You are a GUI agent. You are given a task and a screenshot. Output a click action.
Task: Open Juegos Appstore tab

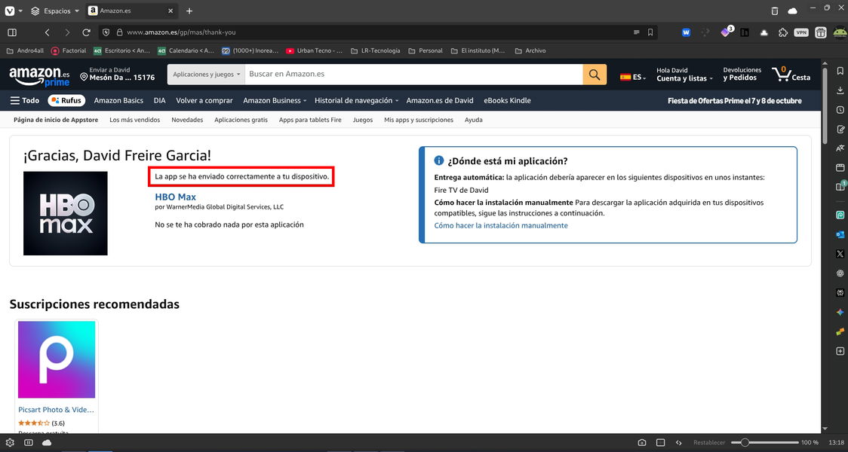point(363,120)
